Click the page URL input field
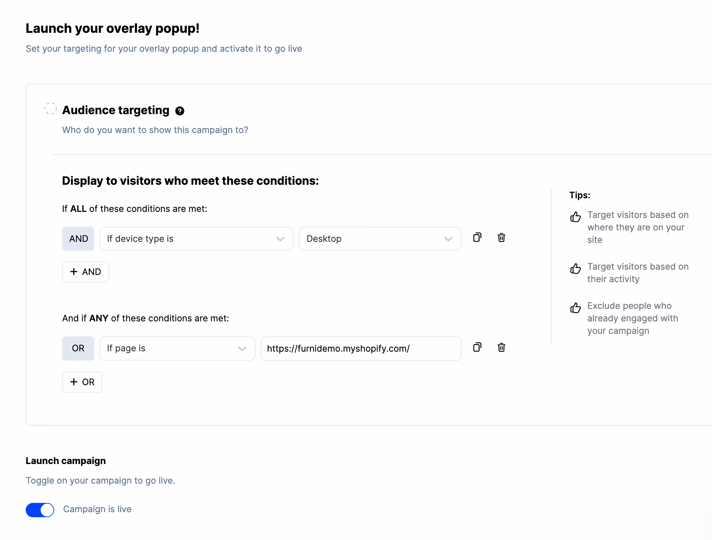 pos(361,348)
